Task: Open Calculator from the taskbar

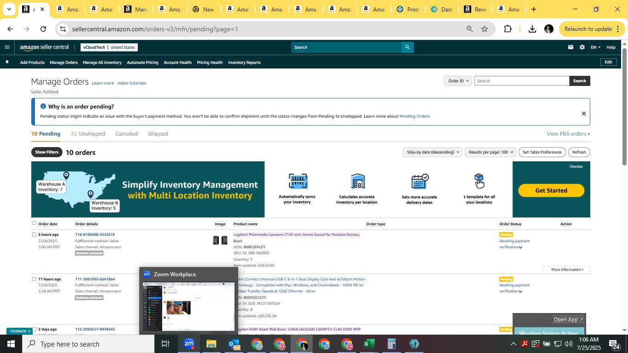Action: coord(392,344)
